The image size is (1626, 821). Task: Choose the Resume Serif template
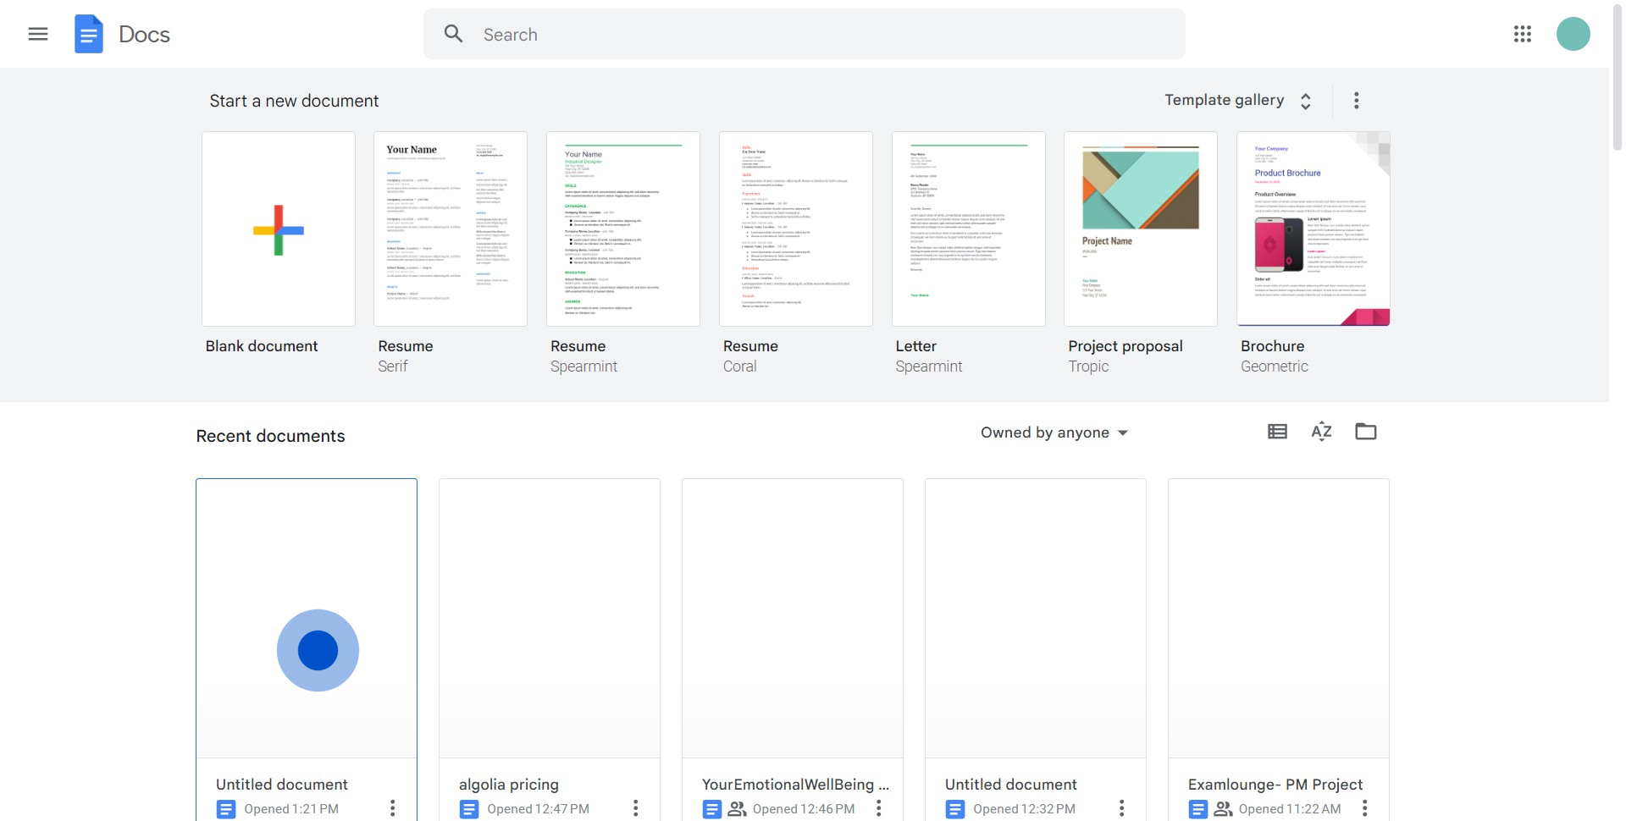click(x=451, y=229)
